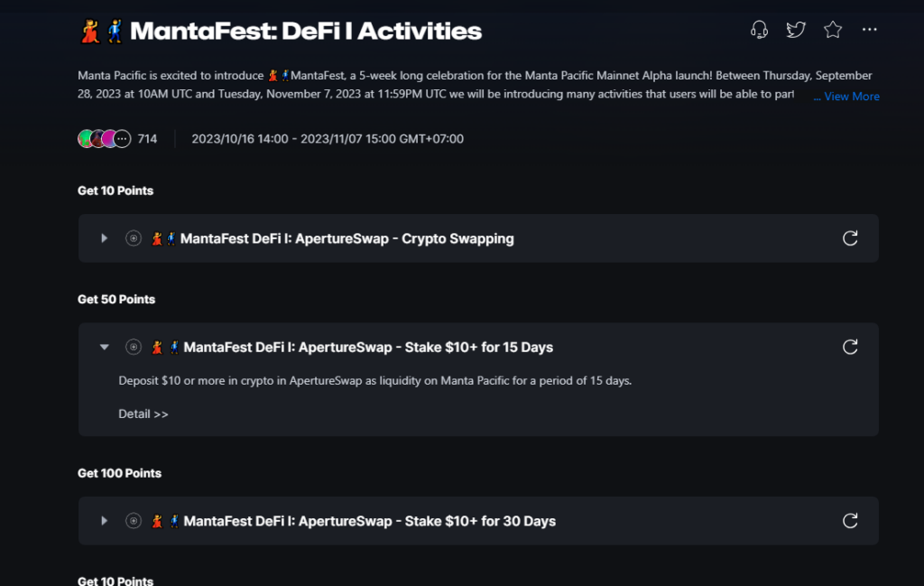Select the Crypto Swapping task title
The height and width of the screenshot is (586, 924).
[x=346, y=238]
